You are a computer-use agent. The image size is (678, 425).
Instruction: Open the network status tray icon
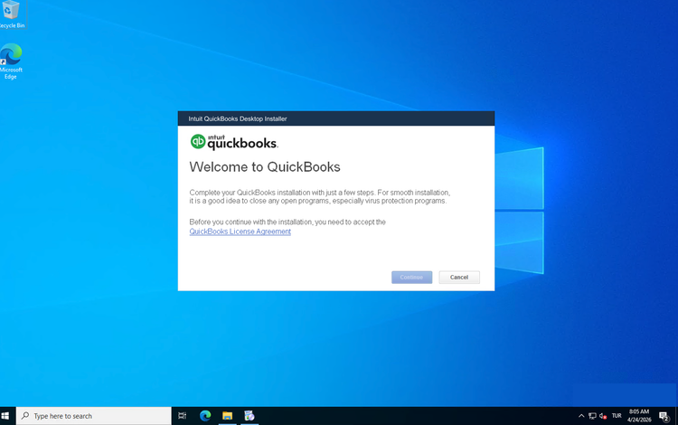[x=592, y=416]
